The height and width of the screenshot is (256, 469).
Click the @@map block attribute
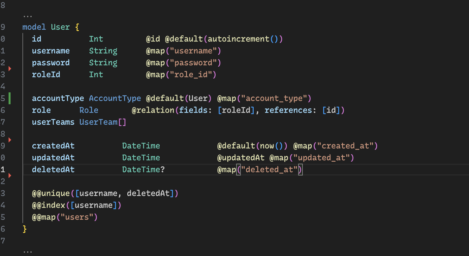(x=44, y=217)
